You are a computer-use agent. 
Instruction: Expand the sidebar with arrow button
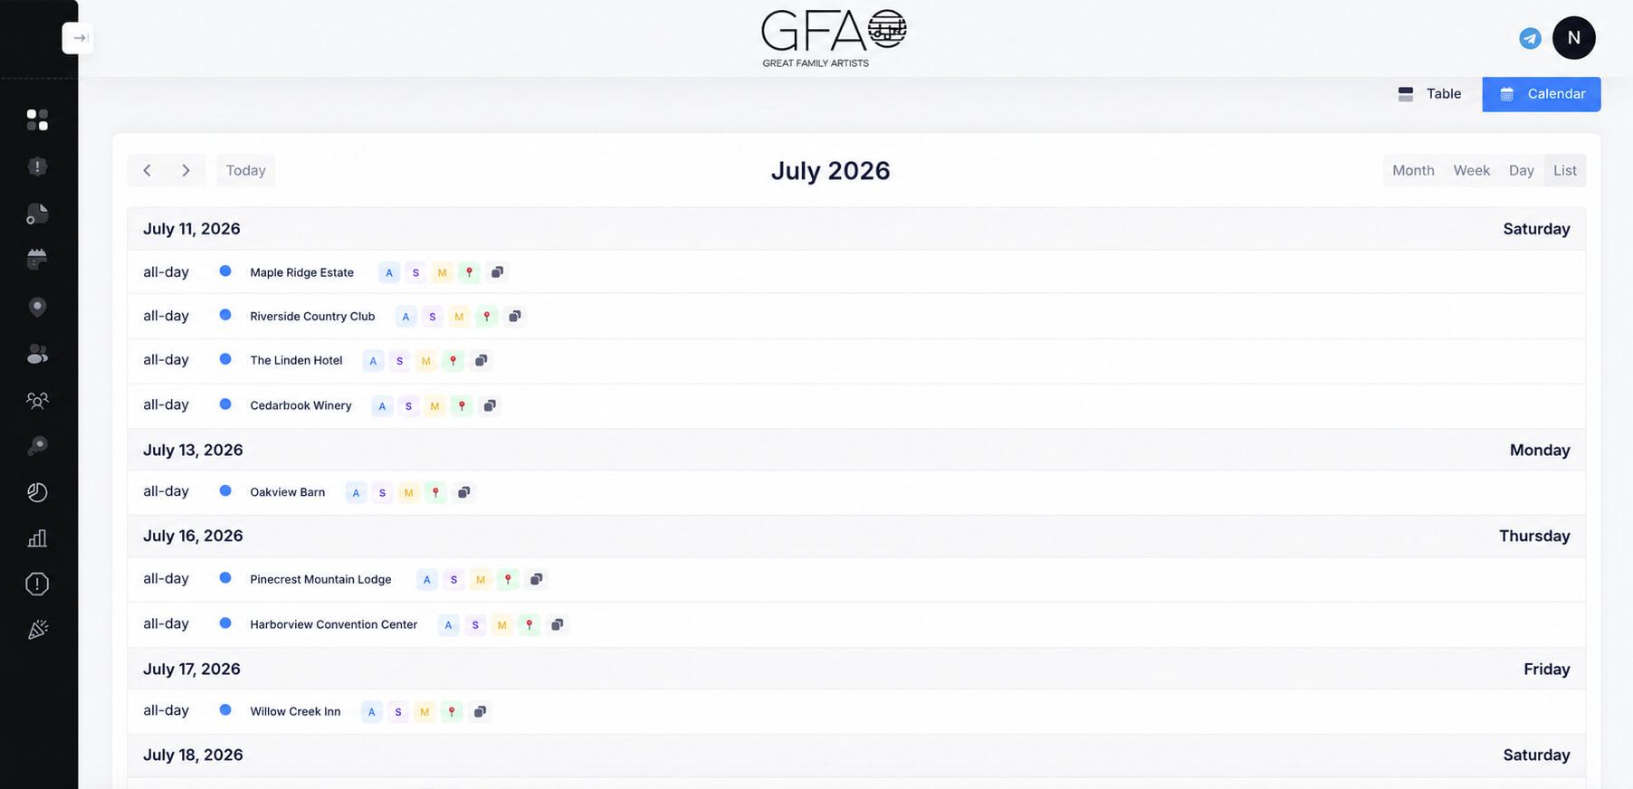pos(79,38)
